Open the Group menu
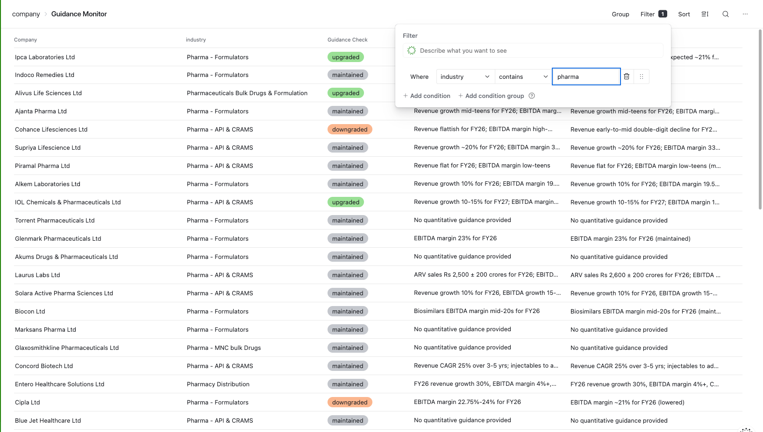Screen dimensions: 763x432 point(620,14)
